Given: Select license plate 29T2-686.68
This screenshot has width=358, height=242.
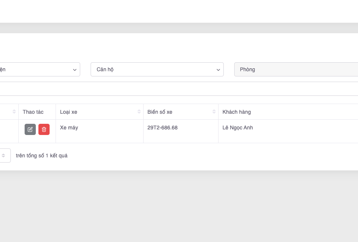Looking at the screenshot, I should (163, 128).
